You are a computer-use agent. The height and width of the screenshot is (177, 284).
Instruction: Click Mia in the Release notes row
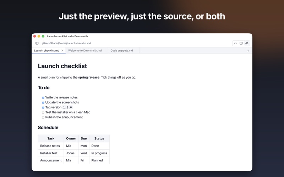coord(71,146)
